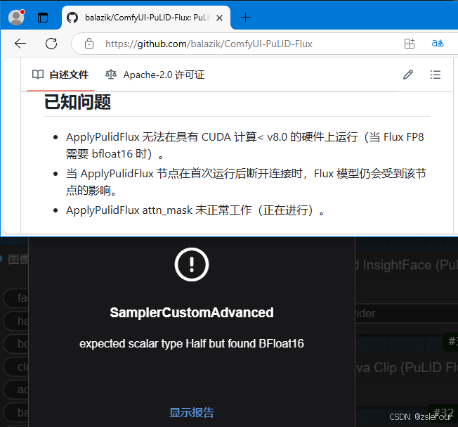Screen dimensions: 458x427
Task: Click the github.com address bar
Action: click(209, 44)
